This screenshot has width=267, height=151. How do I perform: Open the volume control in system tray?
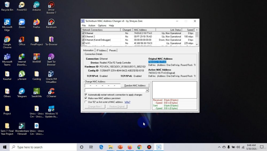coord(238,147)
